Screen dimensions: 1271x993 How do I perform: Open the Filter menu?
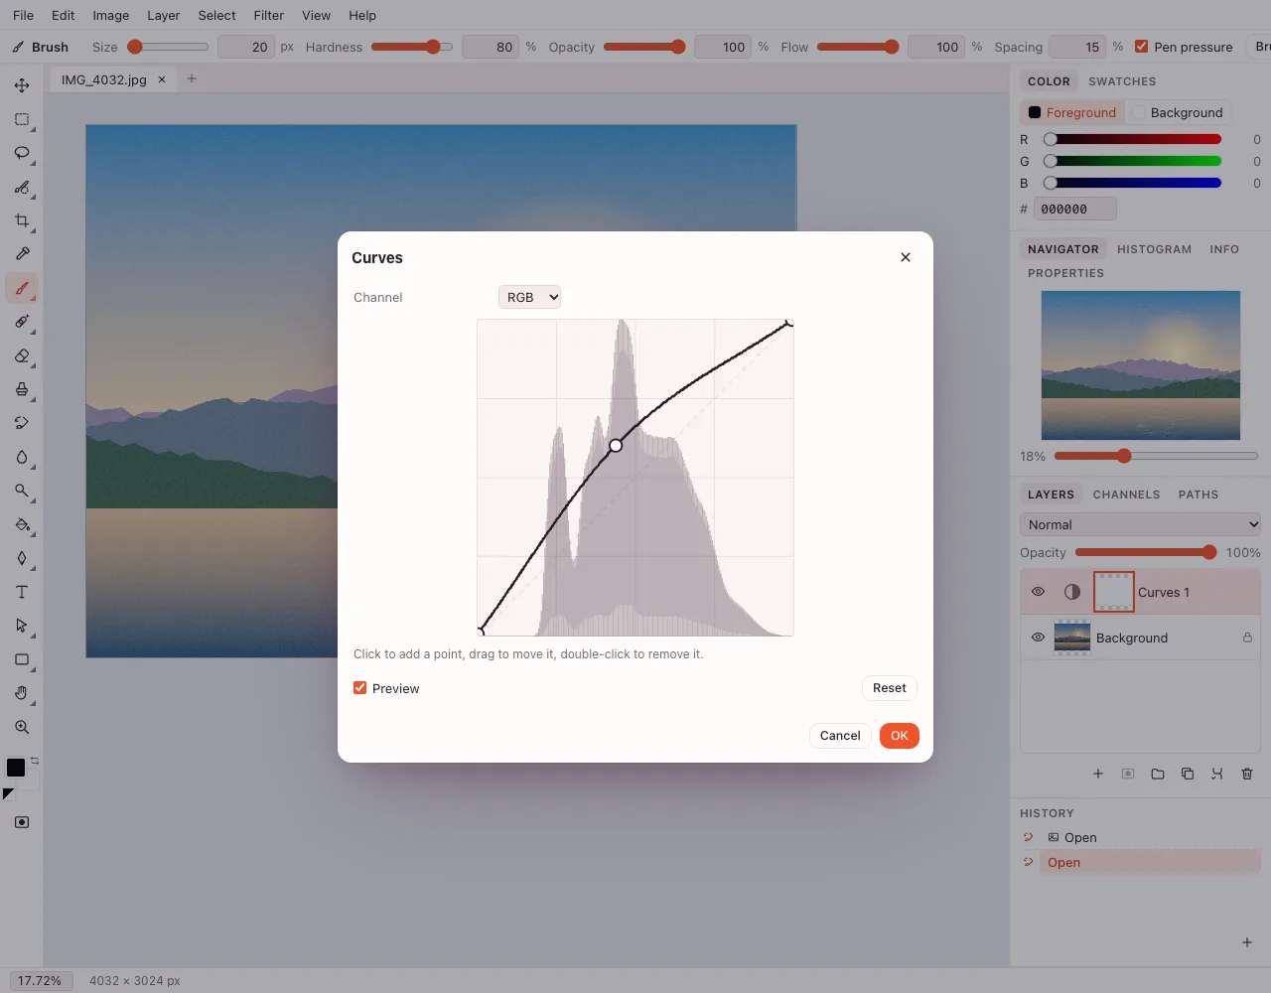click(x=268, y=15)
